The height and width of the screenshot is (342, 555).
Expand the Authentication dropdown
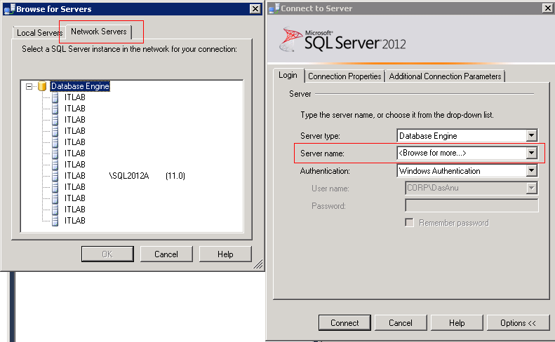531,170
